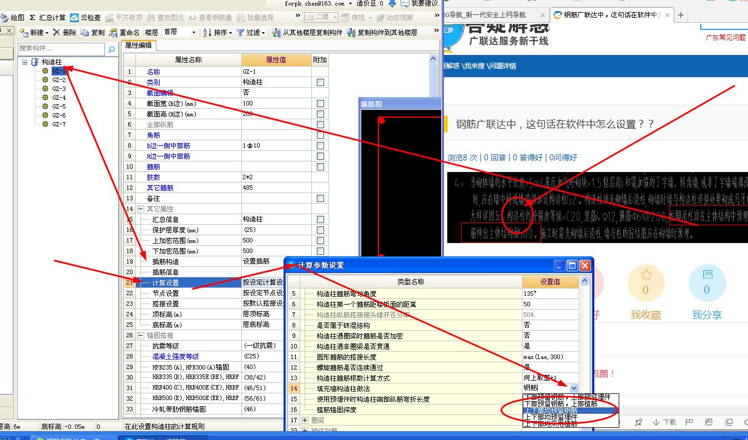Screen dimensions: 748x440
Task: Switch to the 属性编辑 tab
Action: (x=138, y=45)
